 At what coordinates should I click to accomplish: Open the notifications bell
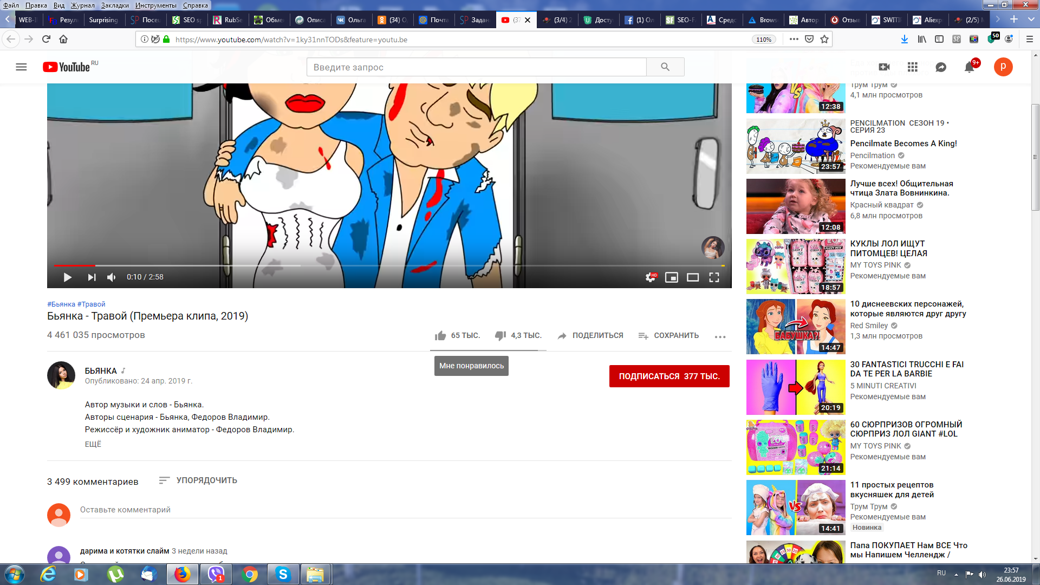coord(969,68)
